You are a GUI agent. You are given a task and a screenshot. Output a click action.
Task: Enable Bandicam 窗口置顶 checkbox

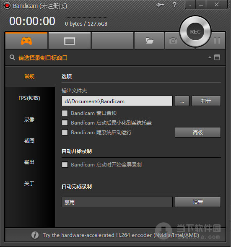[x=65, y=113]
